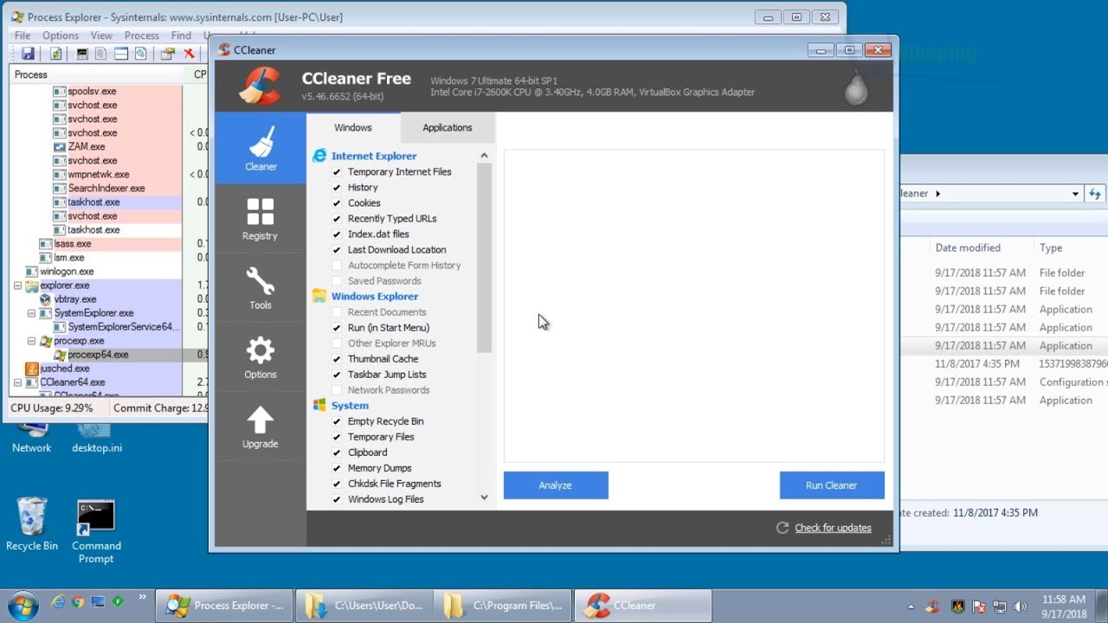
Task: Uncheck Empty Recycle Bin
Action: (337, 421)
